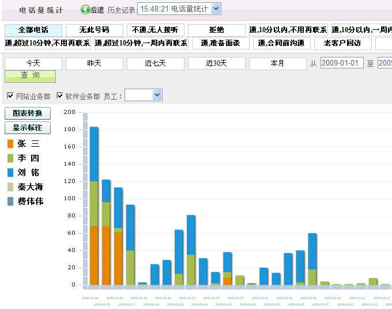392x309 pixels.
Task: Click the start date field 2009-01-01
Action: point(342,63)
